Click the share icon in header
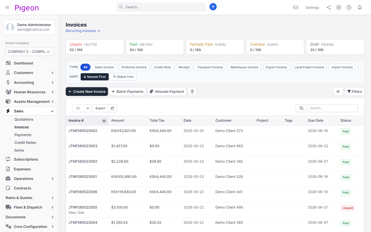Screen dimensions: 371x232 [329, 7]
